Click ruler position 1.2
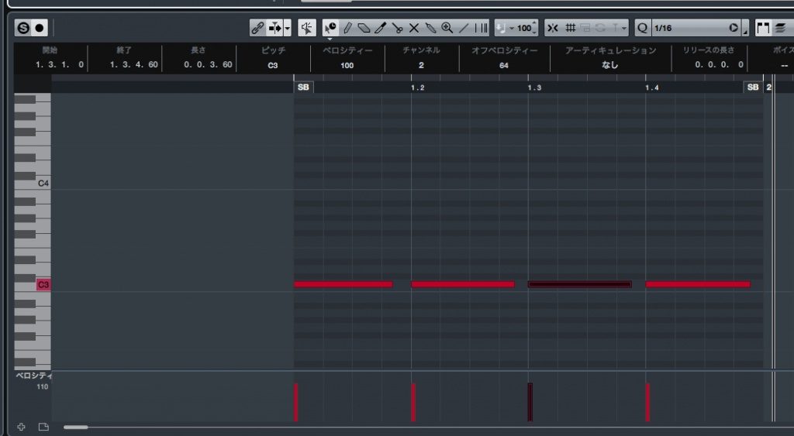Image resolution: width=794 pixels, height=436 pixels. [417, 88]
